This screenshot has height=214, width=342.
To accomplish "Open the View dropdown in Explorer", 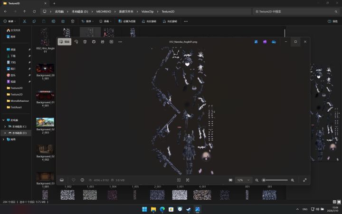I will [105, 21].
